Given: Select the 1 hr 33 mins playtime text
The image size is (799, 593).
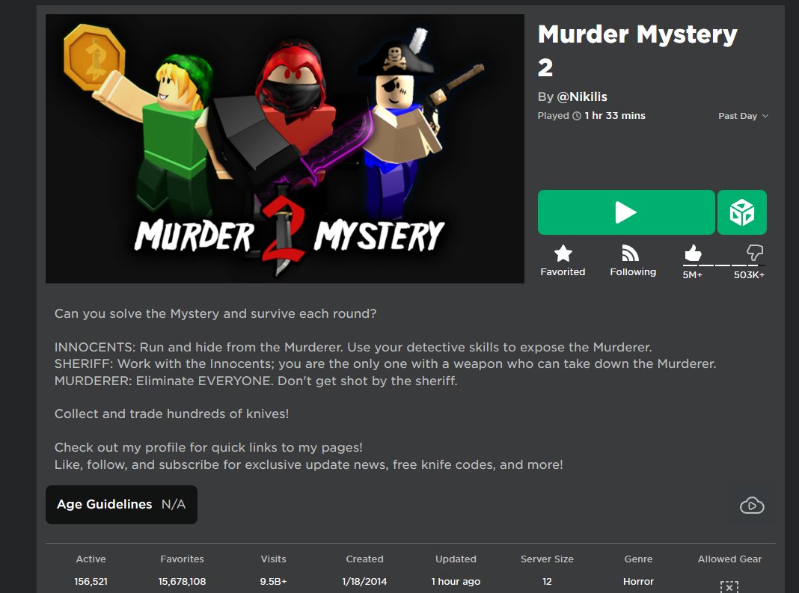Looking at the screenshot, I should [x=615, y=116].
